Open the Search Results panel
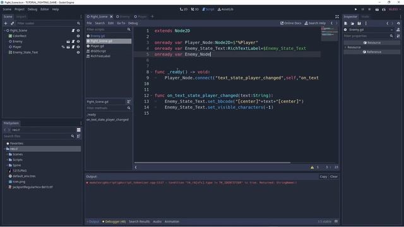 (139, 221)
